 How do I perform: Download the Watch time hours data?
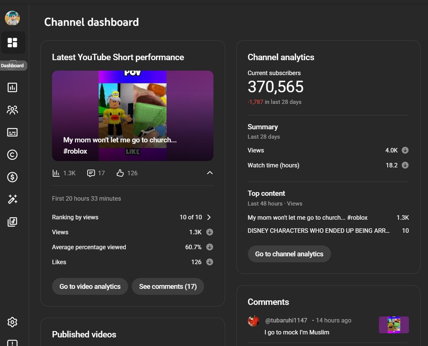[405, 165]
